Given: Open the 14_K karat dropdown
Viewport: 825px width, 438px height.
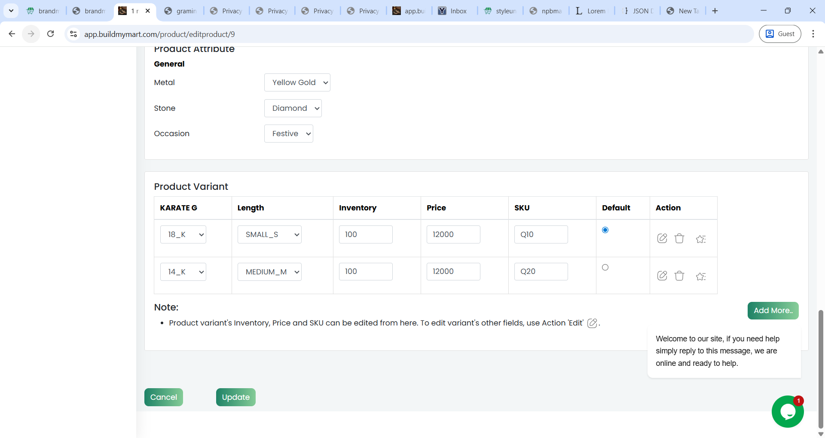Looking at the screenshot, I should pyautogui.click(x=183, y=272).
